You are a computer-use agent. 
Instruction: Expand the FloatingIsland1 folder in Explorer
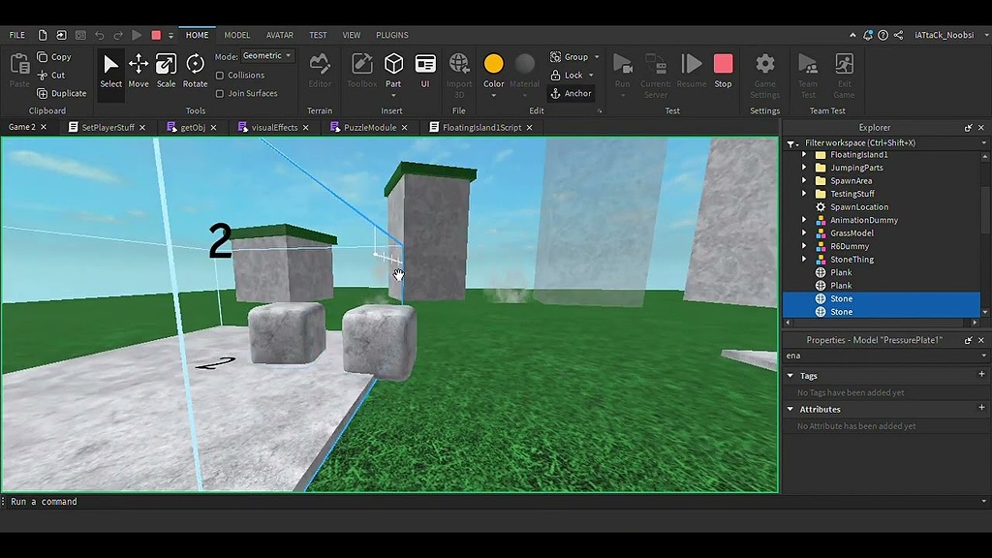(x=805, y=154)
